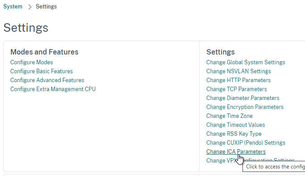Screen dimensions: 305x176
Task: Open Change TCP Parameters
Action: pos(237,89)
